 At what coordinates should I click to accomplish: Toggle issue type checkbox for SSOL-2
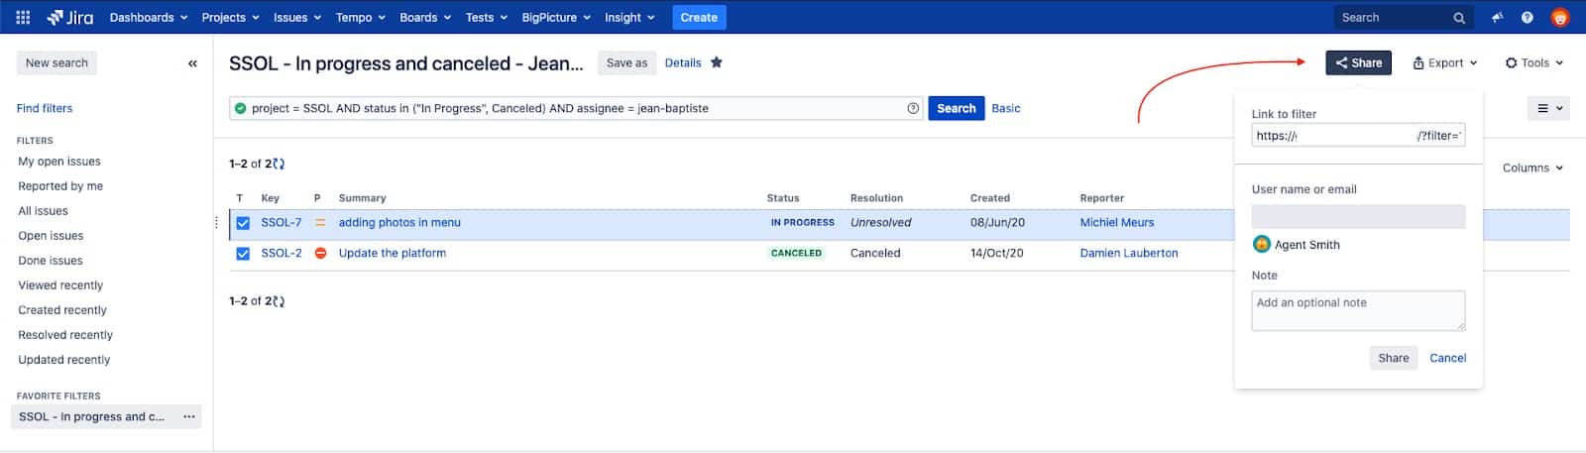243,254
